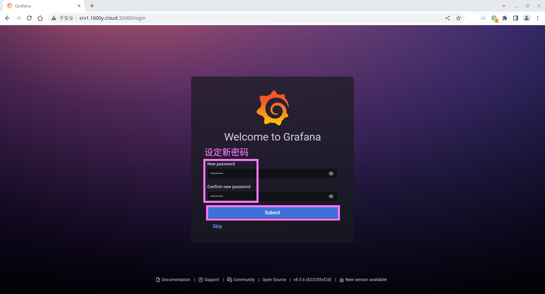Minimize the browser window

(x=517, y=6)
